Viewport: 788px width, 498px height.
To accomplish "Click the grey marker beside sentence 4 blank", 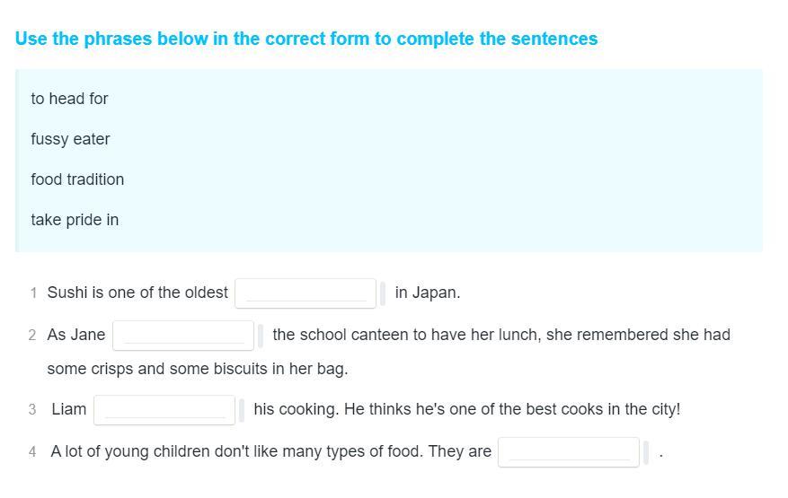I will pos(646,452).
